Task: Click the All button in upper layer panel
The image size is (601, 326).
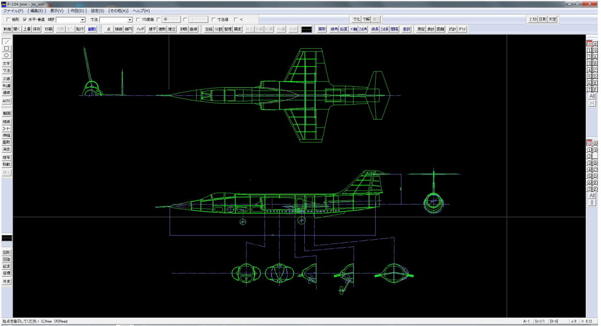Action: tap(592, 96)
